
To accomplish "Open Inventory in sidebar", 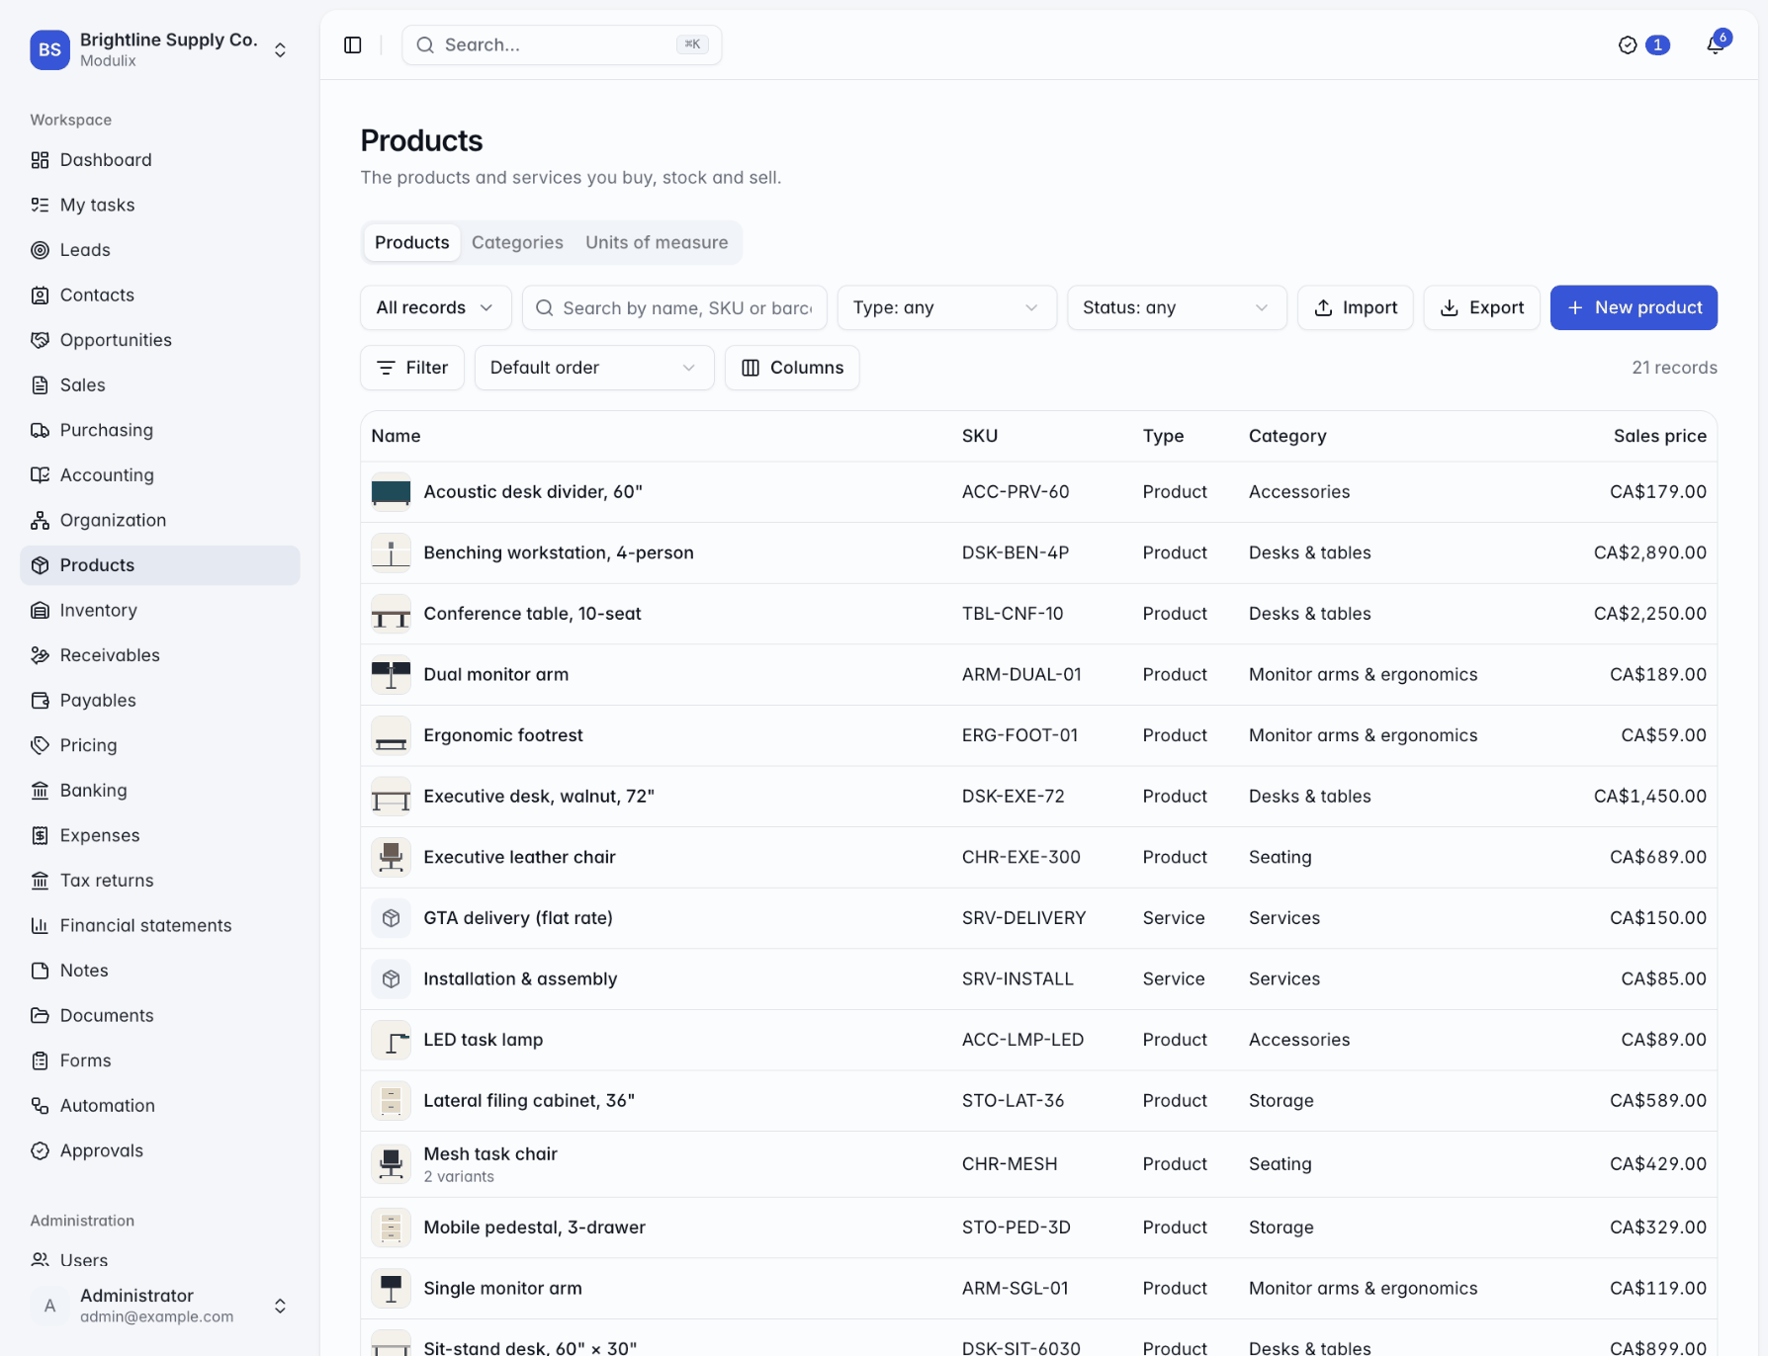I will coord(160,610).
